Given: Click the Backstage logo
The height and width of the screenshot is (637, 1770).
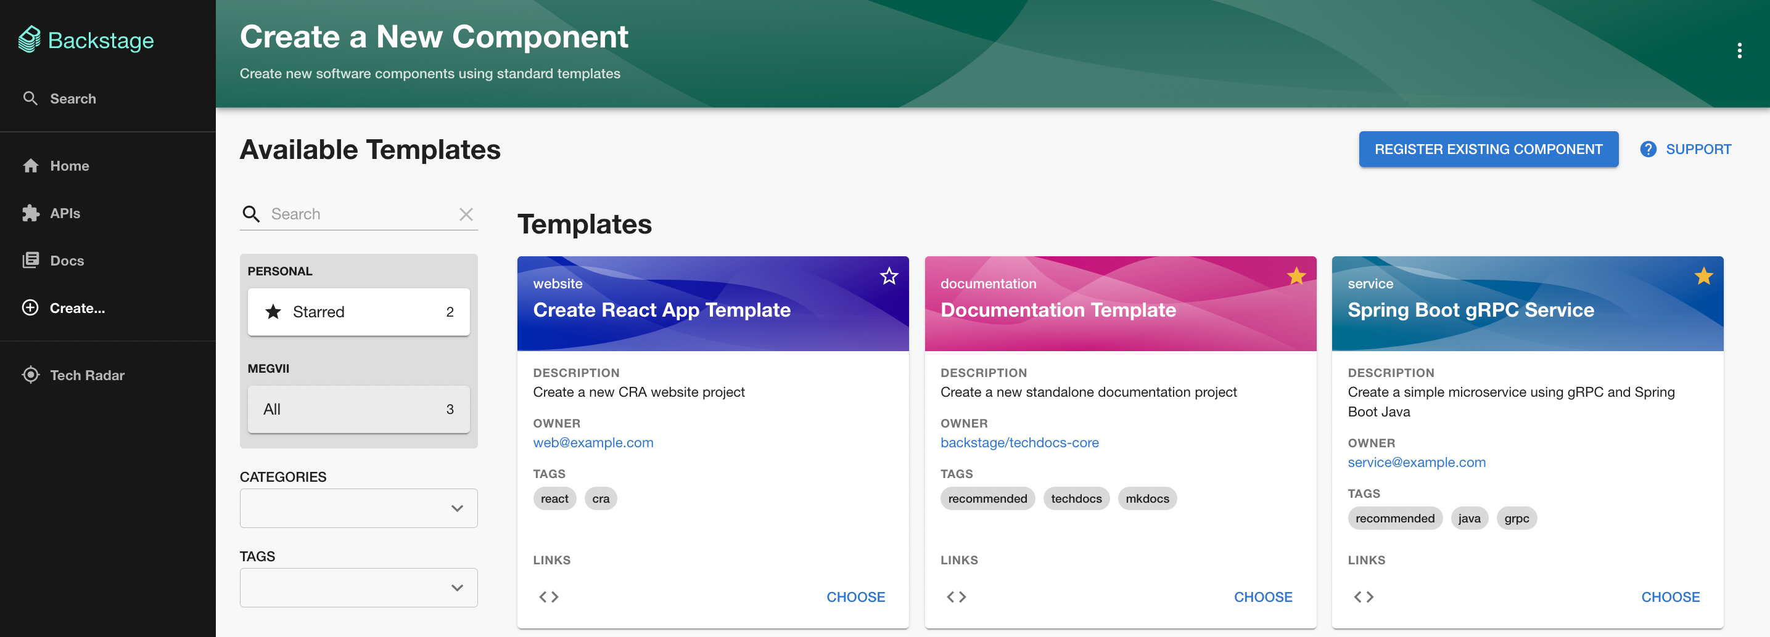Looking at the screenshot, I should click(86, 40).
